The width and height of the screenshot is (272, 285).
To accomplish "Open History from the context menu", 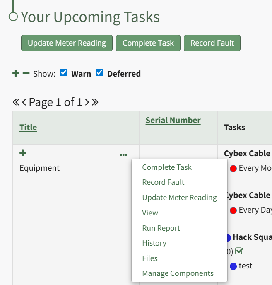I will click(x=154, y=243).
